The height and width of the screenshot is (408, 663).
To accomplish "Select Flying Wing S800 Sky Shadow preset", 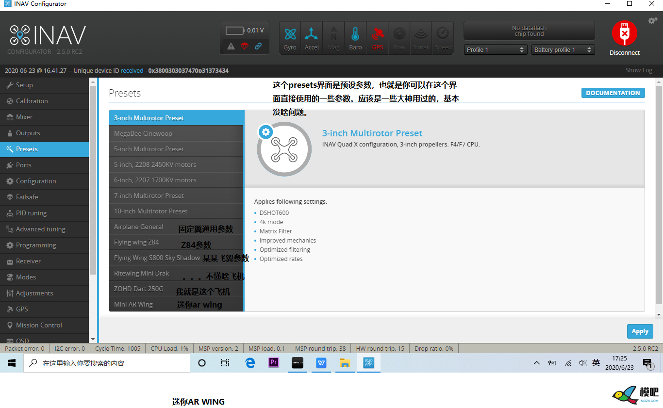I will [176, 258].
